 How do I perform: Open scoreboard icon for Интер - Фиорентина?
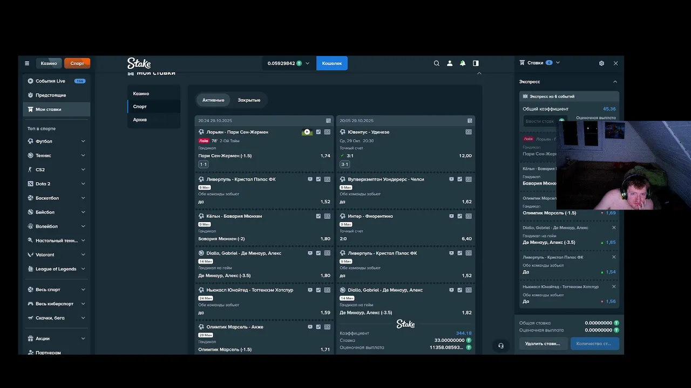point(469,216)
